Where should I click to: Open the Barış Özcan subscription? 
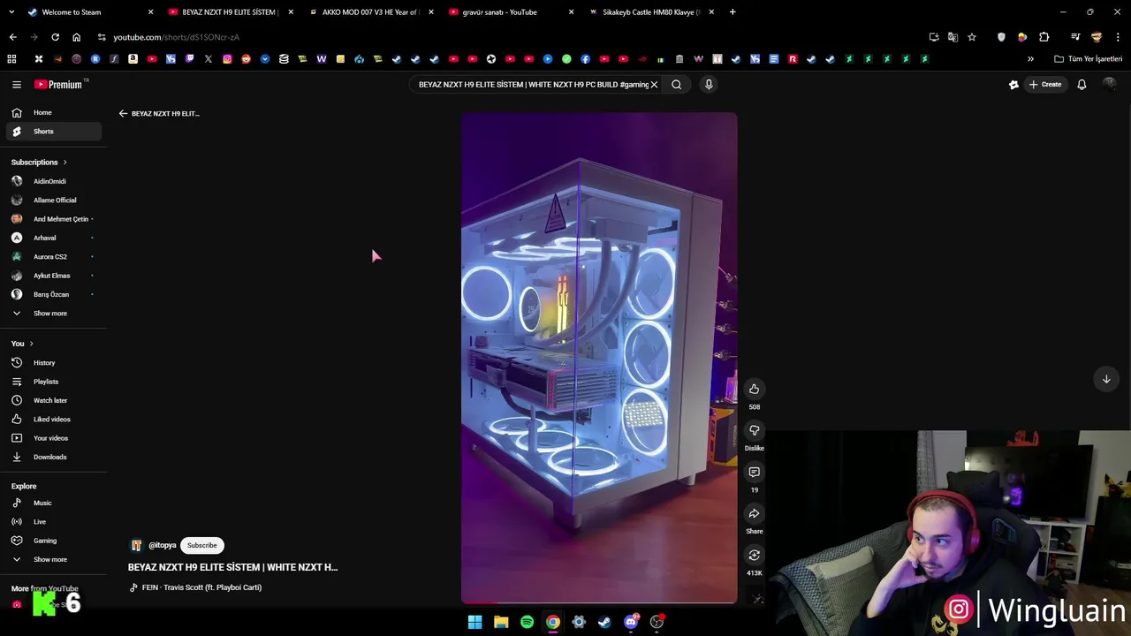point(54,294)
